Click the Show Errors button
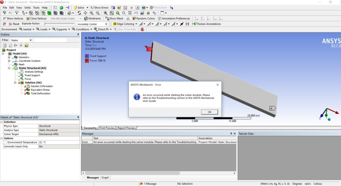 pos(99,8)
